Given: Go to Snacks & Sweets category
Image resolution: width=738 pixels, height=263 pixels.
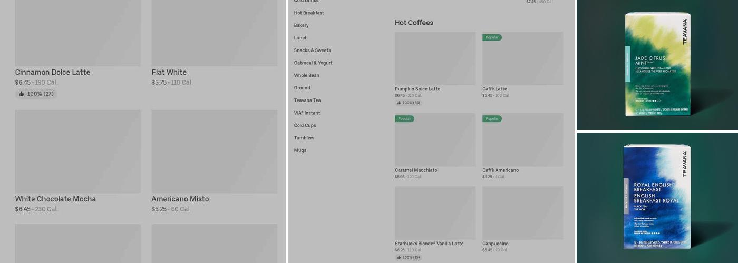Looking at the screenshot, I should pos(313,50).
